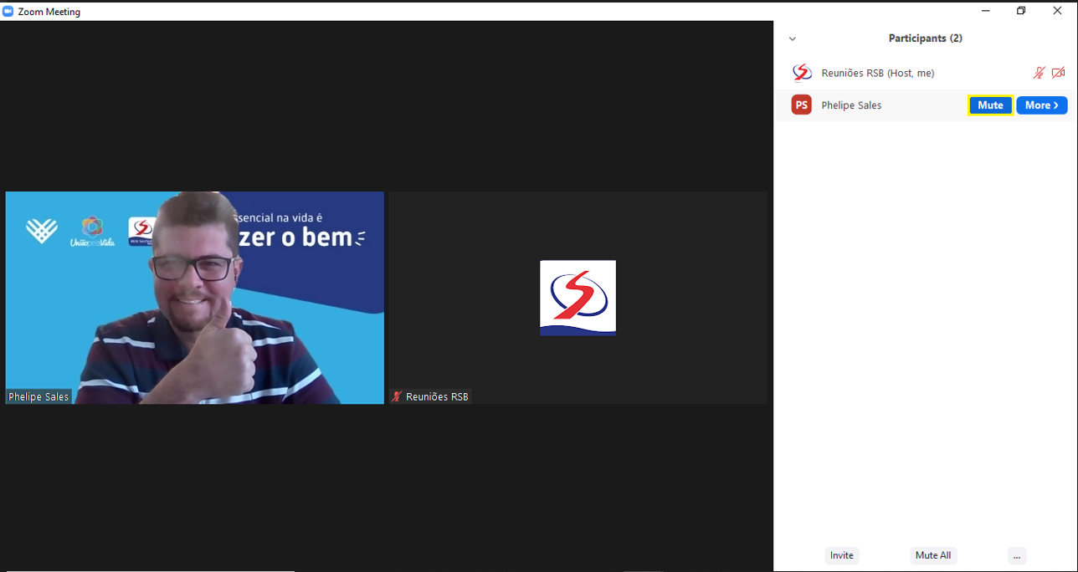Click the RSB logo avatar in participants list

[x=802, y=73]
